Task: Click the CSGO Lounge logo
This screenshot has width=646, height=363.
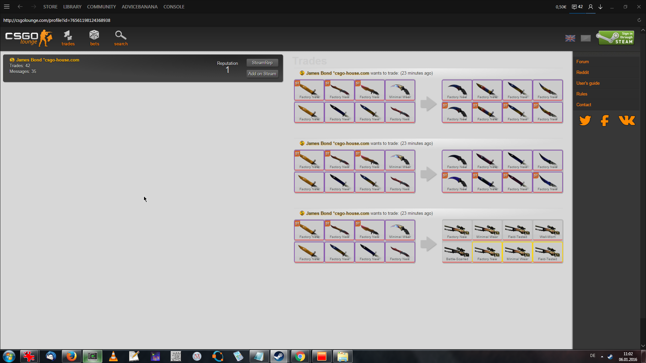Action: click(29, 38)
